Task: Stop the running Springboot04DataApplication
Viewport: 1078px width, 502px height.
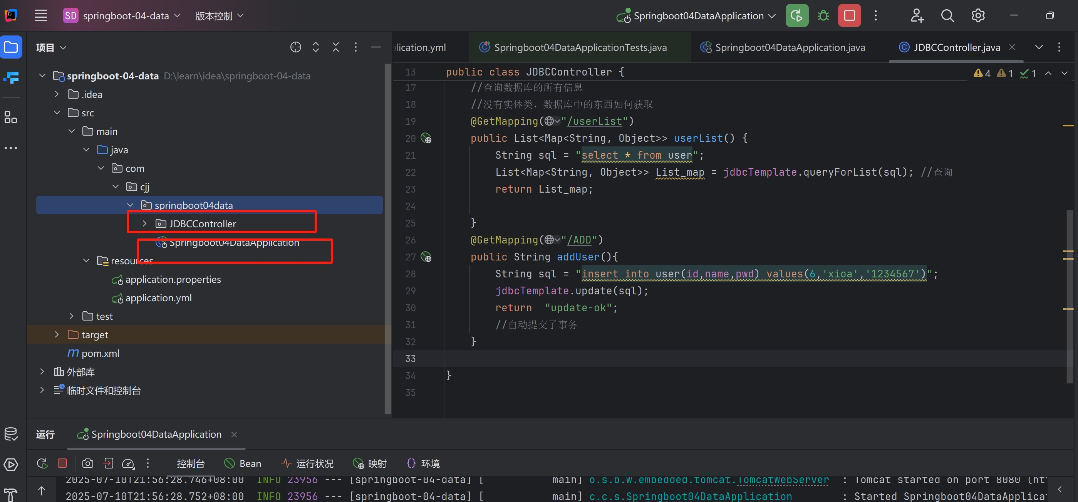Action: click(849, 16)
